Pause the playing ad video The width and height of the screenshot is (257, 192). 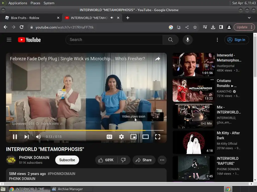(15, 137)
